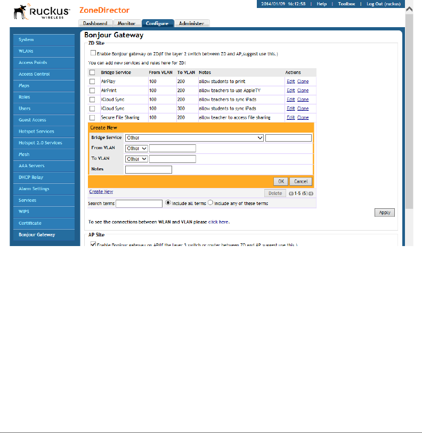Open the From VLAN dropdown
This screenshot has width=422, height=433.
point(136,149)
